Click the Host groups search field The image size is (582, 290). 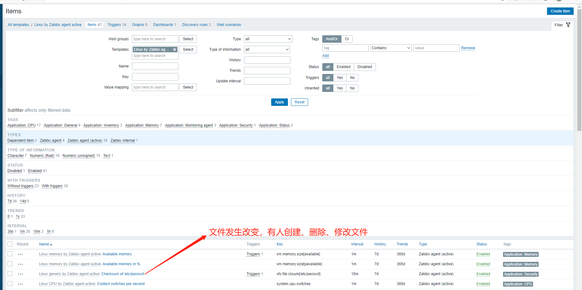pos(155,39)
